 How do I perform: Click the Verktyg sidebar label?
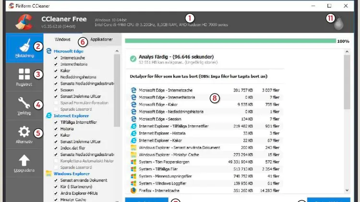pos(24,113)
